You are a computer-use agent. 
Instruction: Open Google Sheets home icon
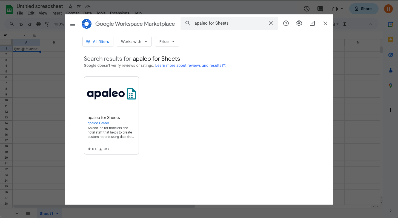pos(9,9)
